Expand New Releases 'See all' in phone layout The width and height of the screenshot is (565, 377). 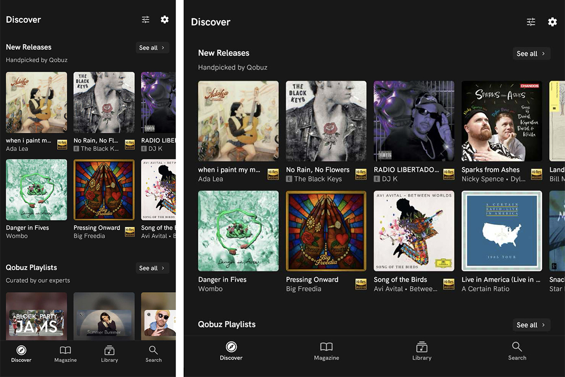click(152, 48)
